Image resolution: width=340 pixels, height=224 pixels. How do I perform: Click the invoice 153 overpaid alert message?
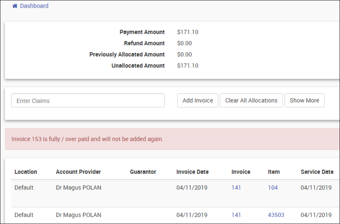click(87, 139)
